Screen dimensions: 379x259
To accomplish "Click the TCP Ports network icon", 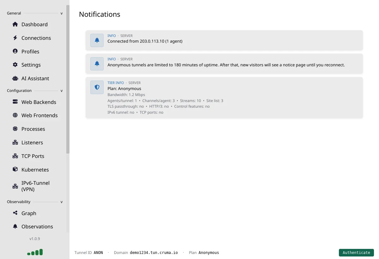I will point(15,156).
